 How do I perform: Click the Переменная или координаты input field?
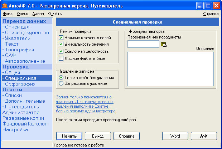143,44
